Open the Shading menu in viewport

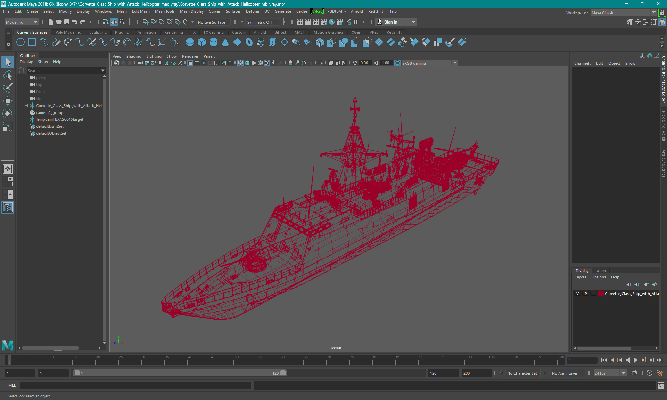[x=133, y=56]
